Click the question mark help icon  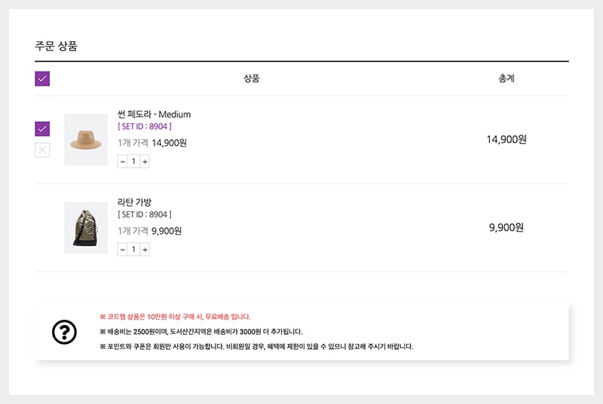tap(64, 332)
